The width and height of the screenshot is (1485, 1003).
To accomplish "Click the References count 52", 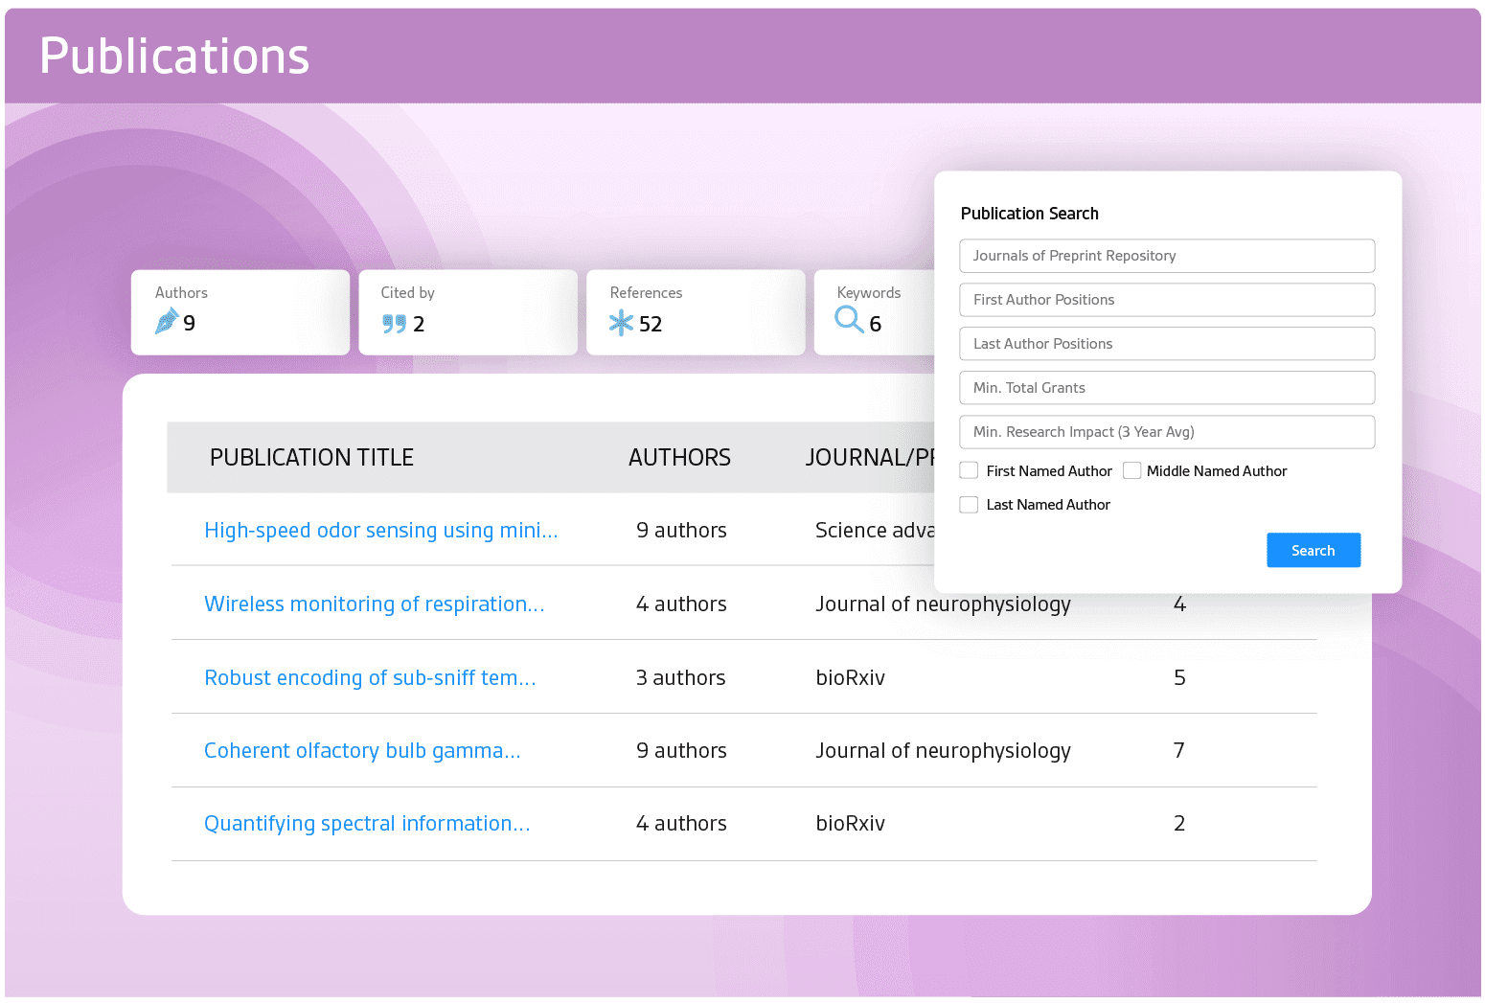I will tap(651, 325).
